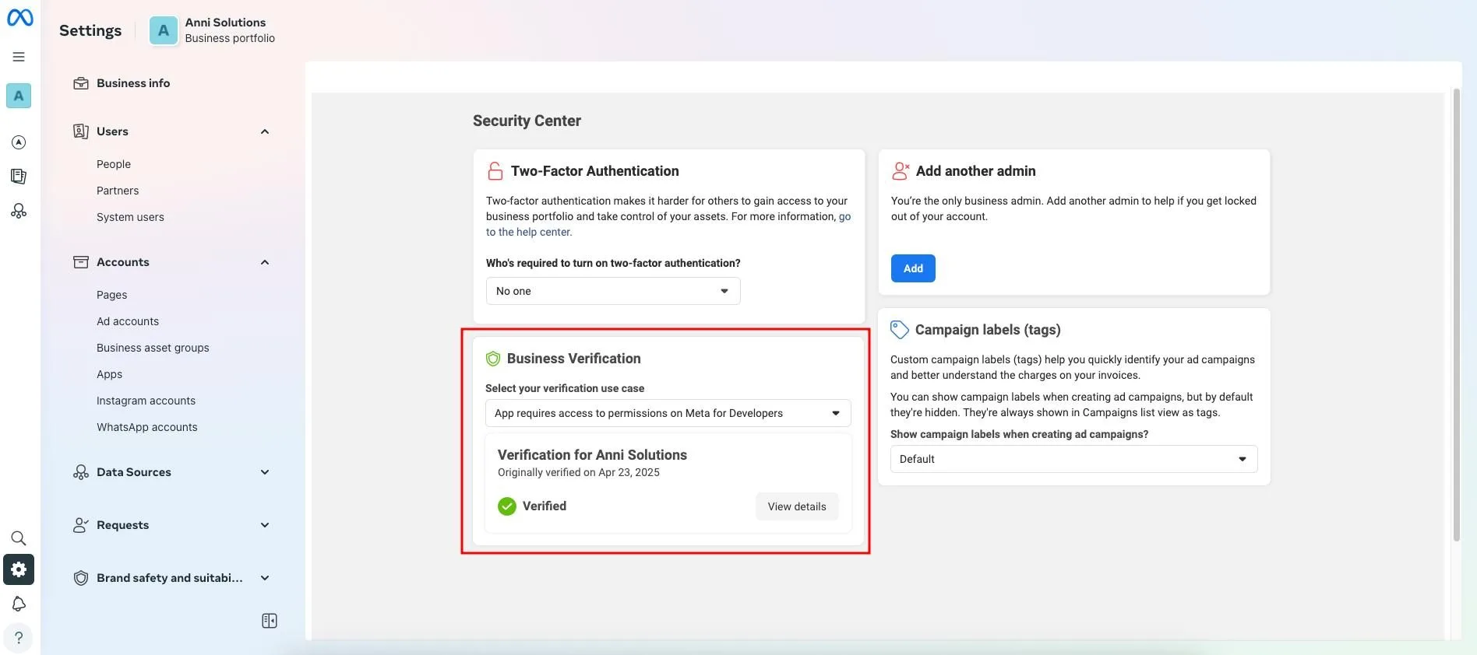
Task: Open Instagram accounts
Action: [x=146, y=401]
